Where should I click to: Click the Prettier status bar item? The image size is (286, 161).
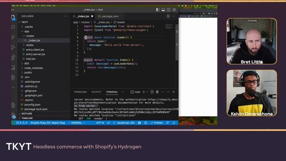[x=156, y=123]
